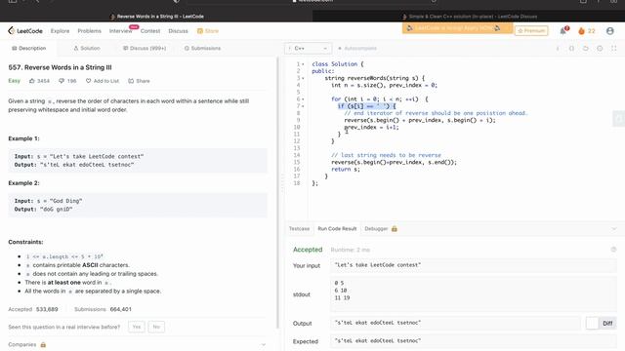Select the Testcase tab
Screen dimensions: 625x351
(299, 229)
